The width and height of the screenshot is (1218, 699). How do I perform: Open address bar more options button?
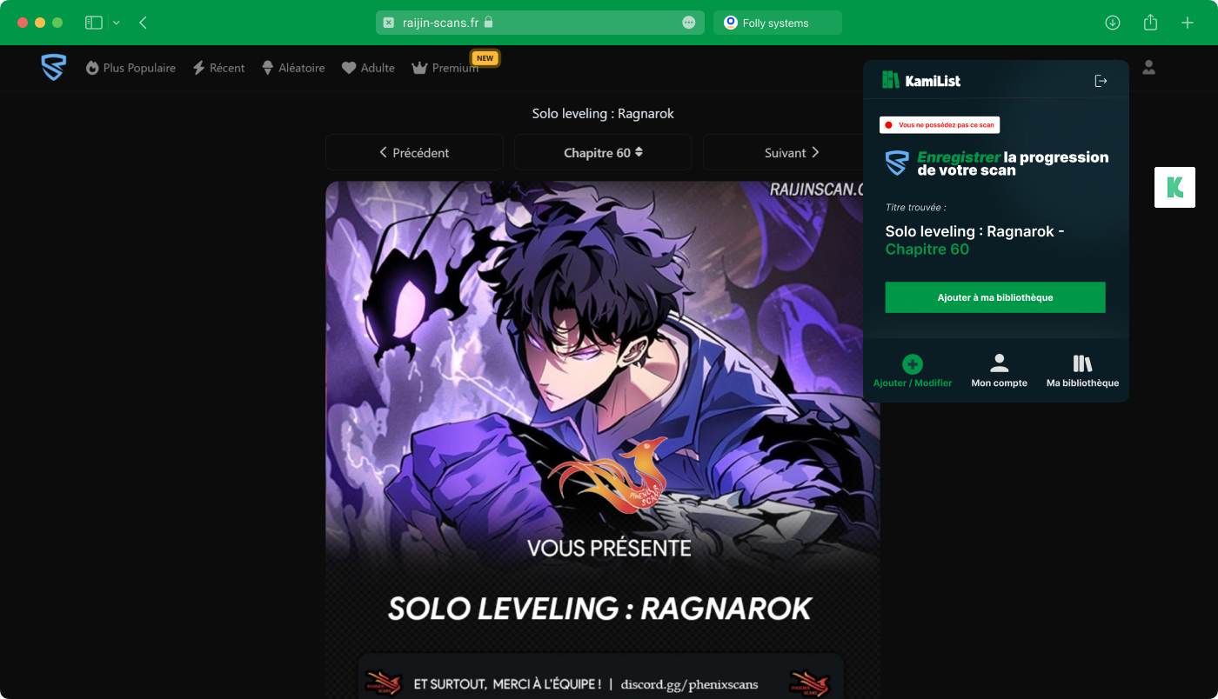689,23
